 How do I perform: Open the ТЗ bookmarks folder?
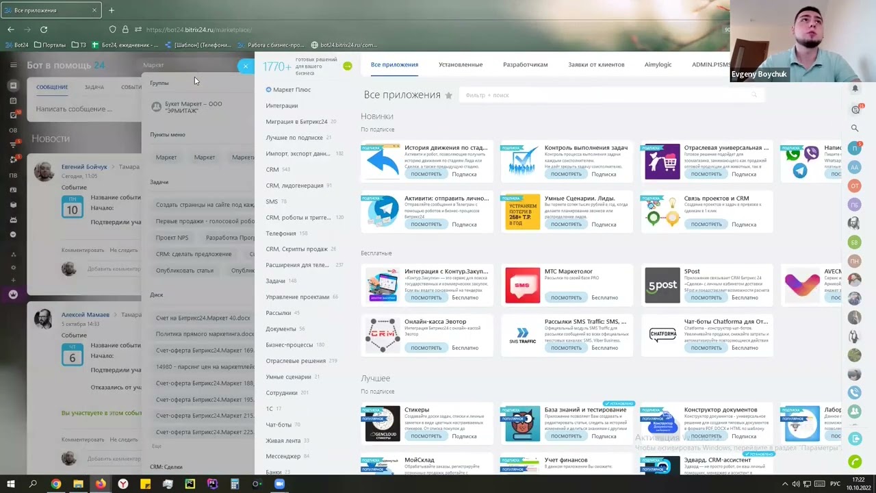[x=79, y=45]
